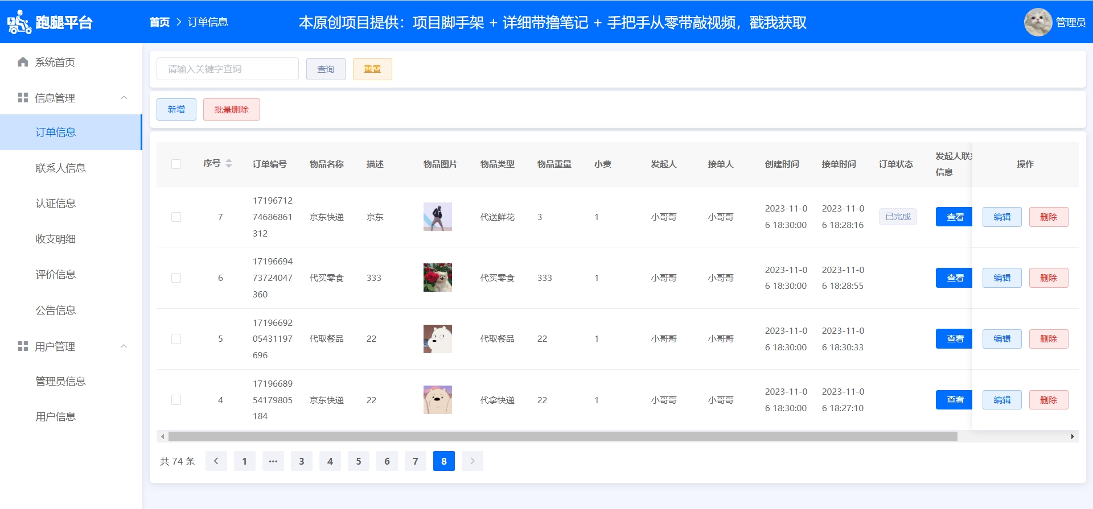
Task: Open the admin cat avatar
Action: (1037, 22)
